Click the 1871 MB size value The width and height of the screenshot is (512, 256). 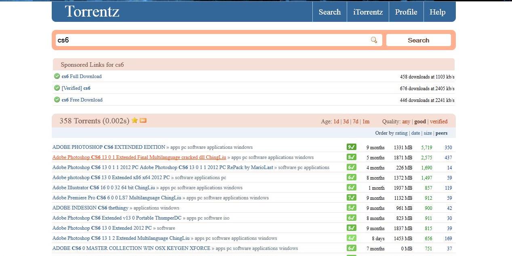403,157
